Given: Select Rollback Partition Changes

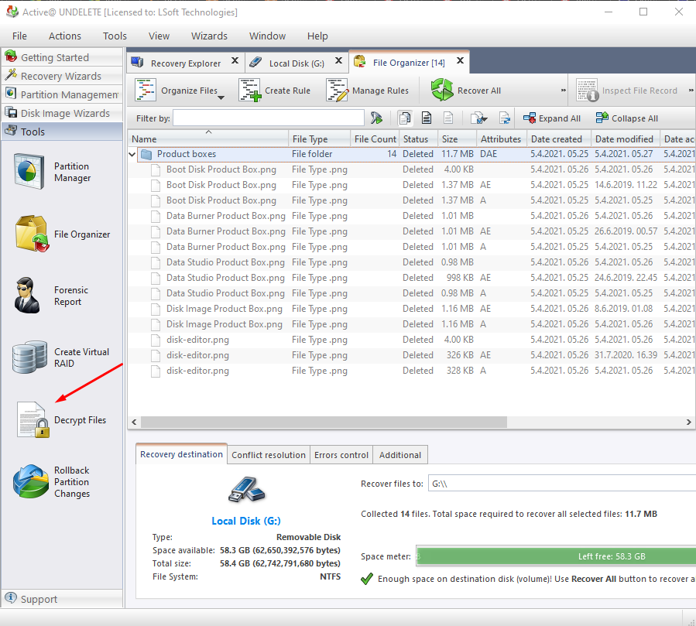Looking at the screenshot, I should click(x=31, y=482).
